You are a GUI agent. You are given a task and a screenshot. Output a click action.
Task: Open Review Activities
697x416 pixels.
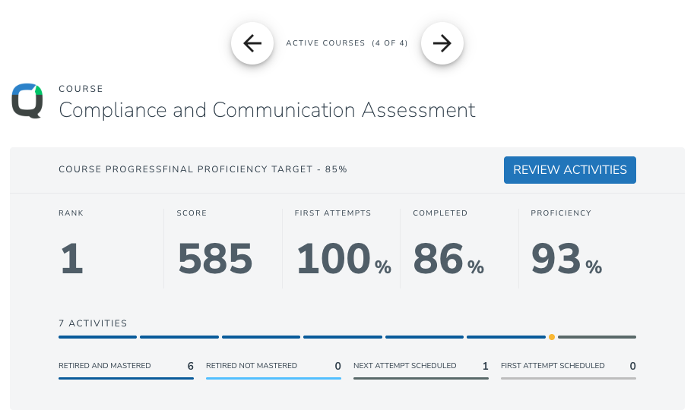(570, 169)
